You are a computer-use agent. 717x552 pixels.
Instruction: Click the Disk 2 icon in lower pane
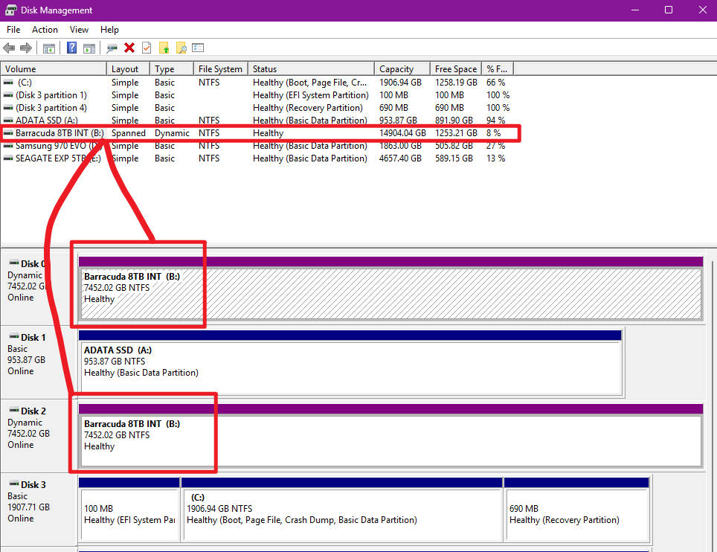(13, 410)
